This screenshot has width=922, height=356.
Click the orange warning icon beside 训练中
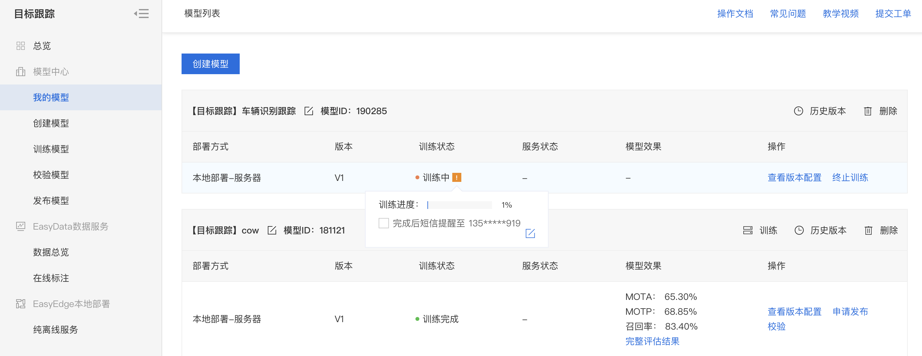pyautogui.click(x=456, y=177)
